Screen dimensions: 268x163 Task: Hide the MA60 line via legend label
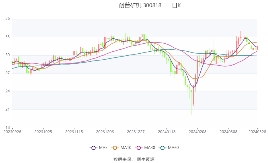coord(173,148)
